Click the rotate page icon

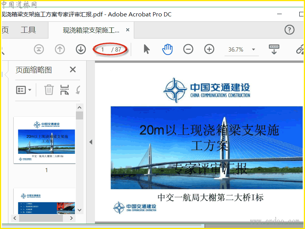[x=78, y=90]
